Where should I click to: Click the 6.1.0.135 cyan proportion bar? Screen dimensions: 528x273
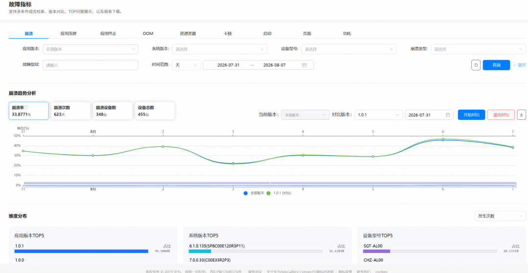click(x=199, y=251)
